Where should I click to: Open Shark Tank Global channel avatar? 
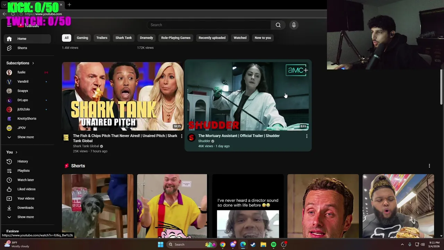(66, 137)
